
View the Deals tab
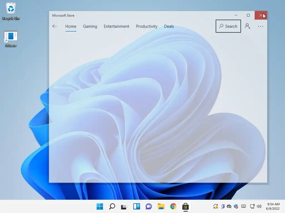coord(169,26)
